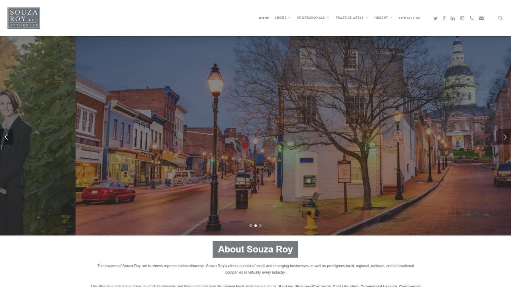Open the LinkedIn profile icon
Viewport: 511px width, 287px height.
coord(453,18)
